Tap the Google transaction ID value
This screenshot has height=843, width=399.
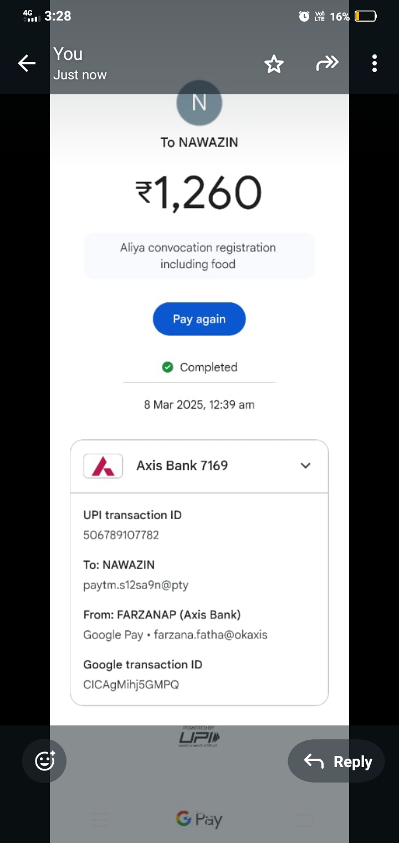[131, 685]
